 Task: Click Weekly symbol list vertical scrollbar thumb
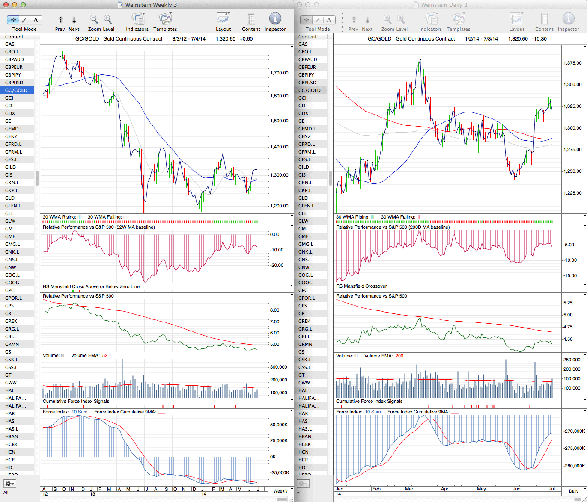coord(37,178)
